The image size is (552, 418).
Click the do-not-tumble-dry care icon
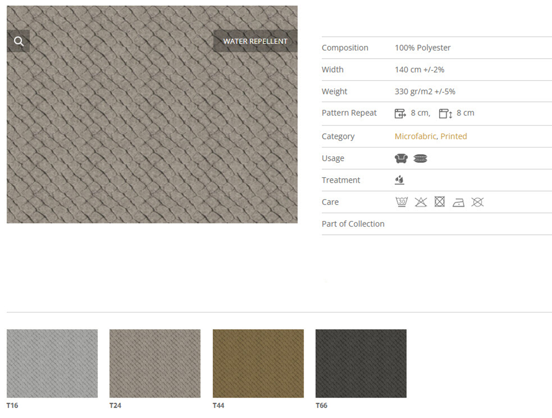pyautogui.click(x=440, y=202)
